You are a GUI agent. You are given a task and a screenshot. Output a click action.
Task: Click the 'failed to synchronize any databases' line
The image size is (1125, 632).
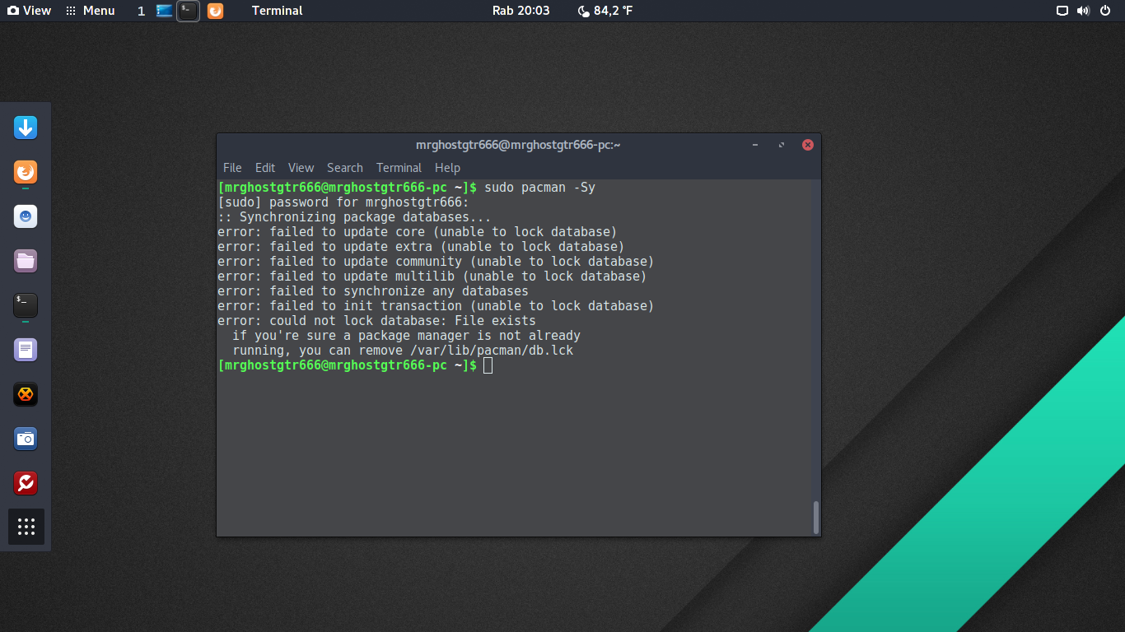[x=373, y=291]
